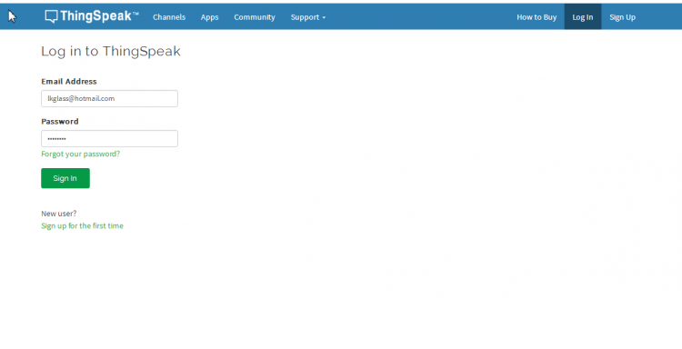Follow the Sign up for the first time link
This screenshot has width=682, height=349.
click(x=82, y=225)
